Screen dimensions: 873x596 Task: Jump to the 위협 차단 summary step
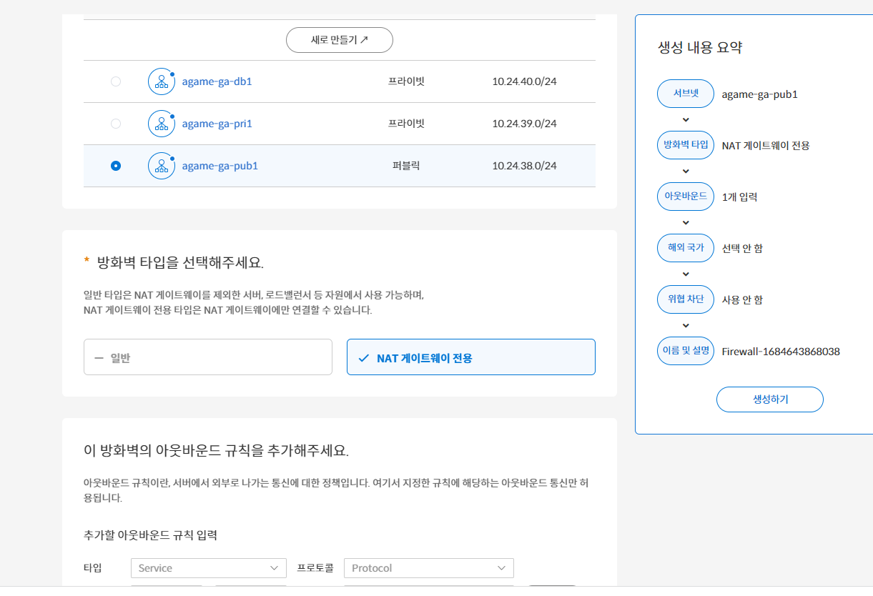pyautogui.click(x=686, y=299)
